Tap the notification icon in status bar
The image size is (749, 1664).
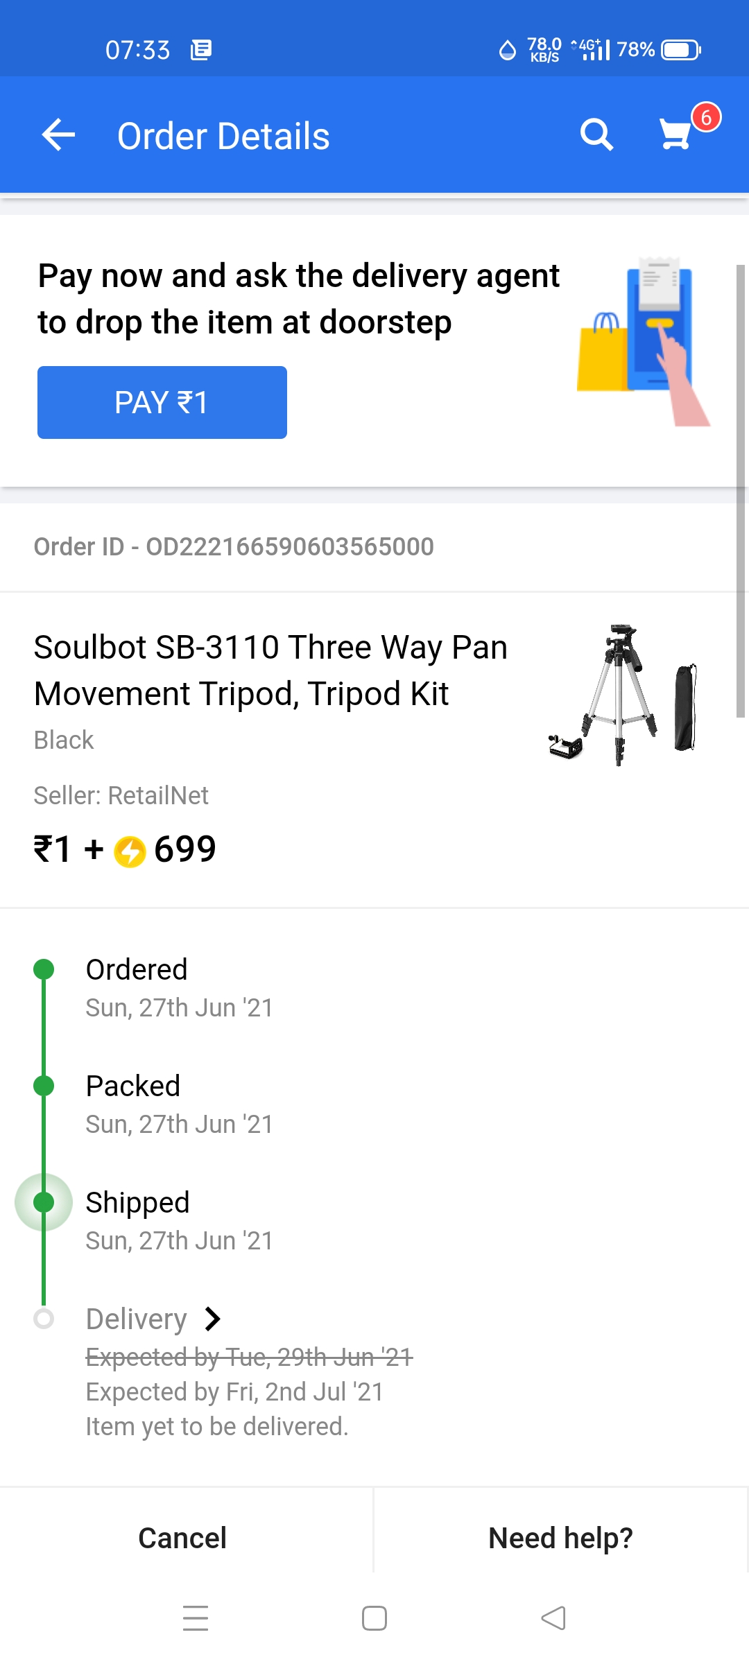point(201,50)
